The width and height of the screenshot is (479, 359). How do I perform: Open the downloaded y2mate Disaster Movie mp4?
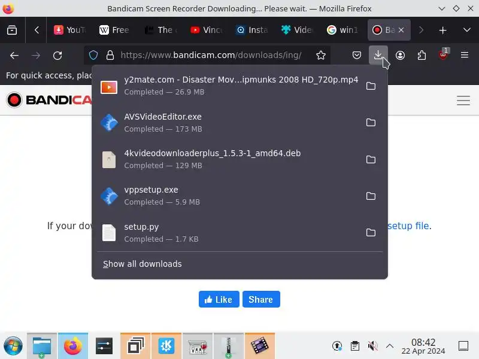[x=229, y=86]
